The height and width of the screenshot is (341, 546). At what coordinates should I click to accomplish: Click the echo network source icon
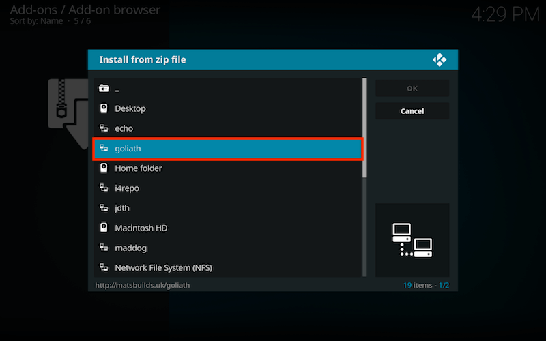[x=104, y=128]
